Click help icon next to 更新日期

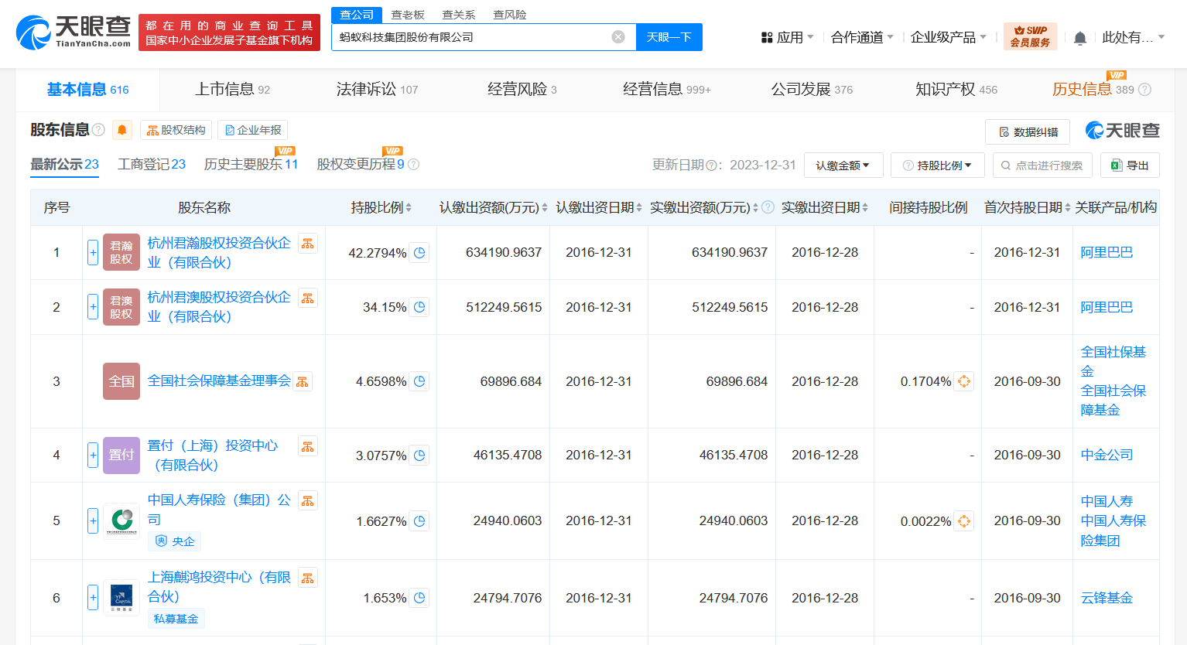point(711,166)
